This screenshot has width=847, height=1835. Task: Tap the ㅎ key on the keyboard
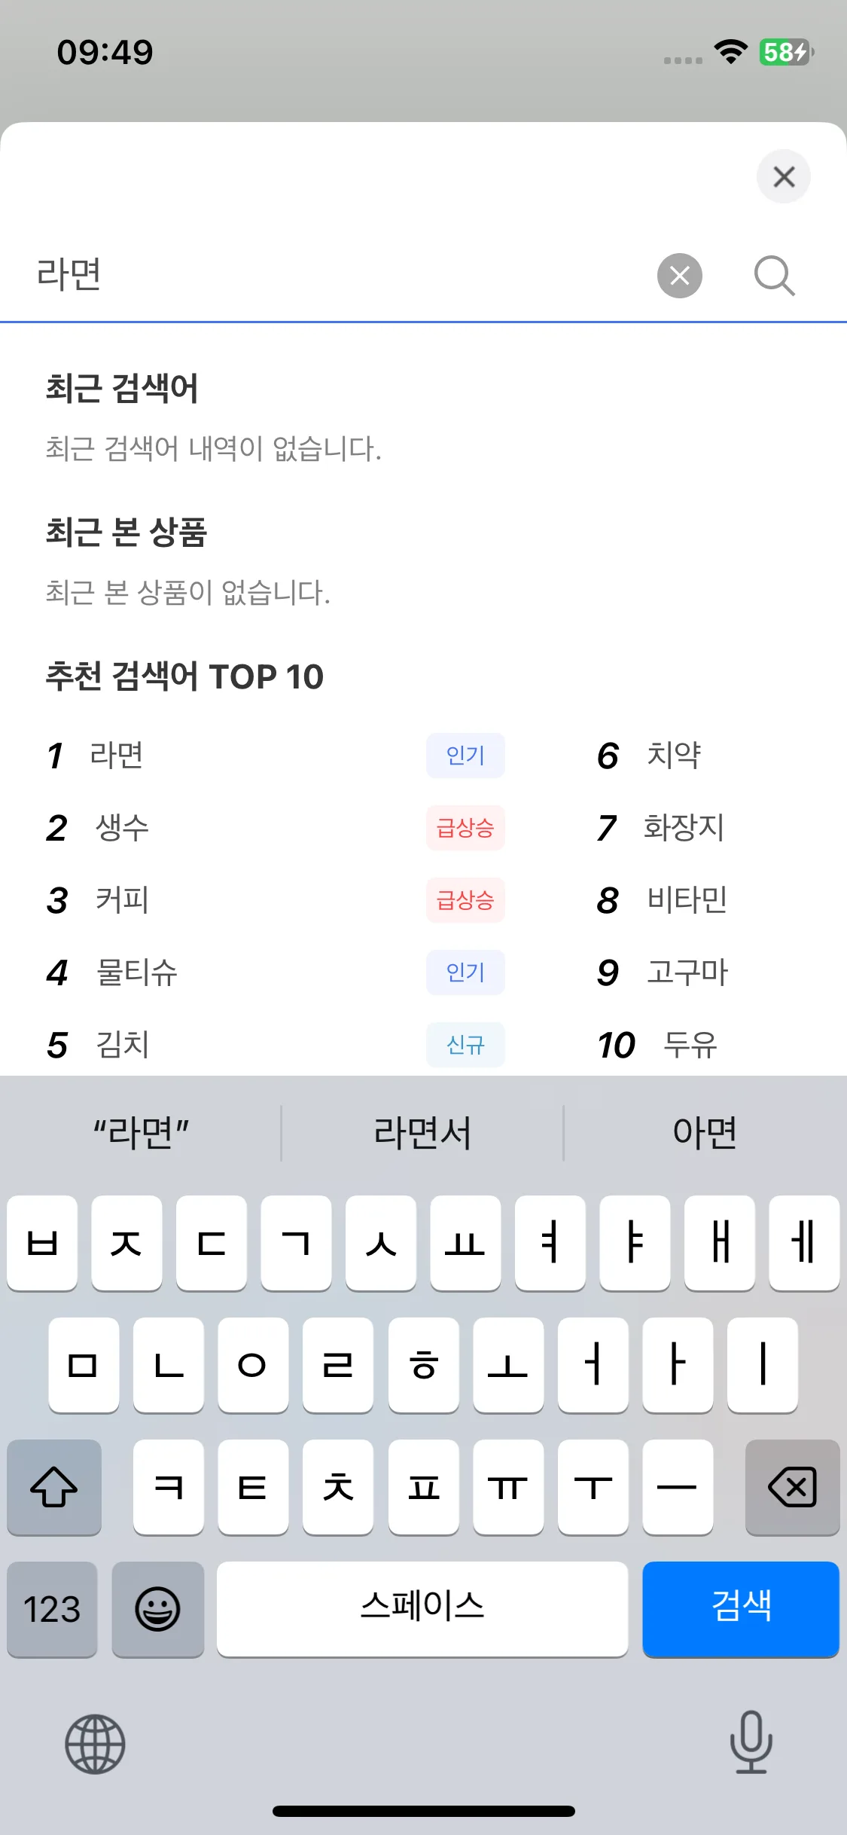(x=424, y=1365)
